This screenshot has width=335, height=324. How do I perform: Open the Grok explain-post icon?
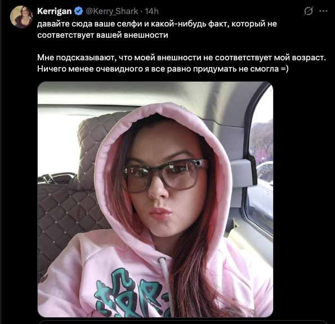pyautogui.click(x=309, y=11)
